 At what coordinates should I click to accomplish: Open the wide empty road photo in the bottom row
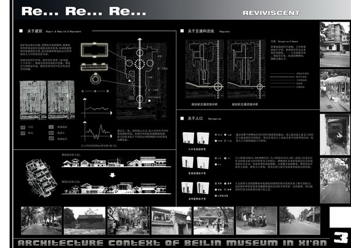pyautogui.click(x=300, y=221)
